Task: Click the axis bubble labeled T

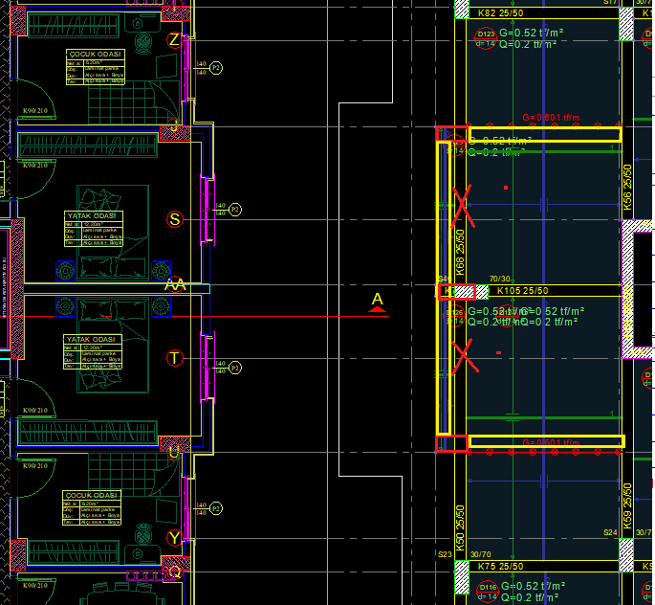Action: tap(174, 358)
